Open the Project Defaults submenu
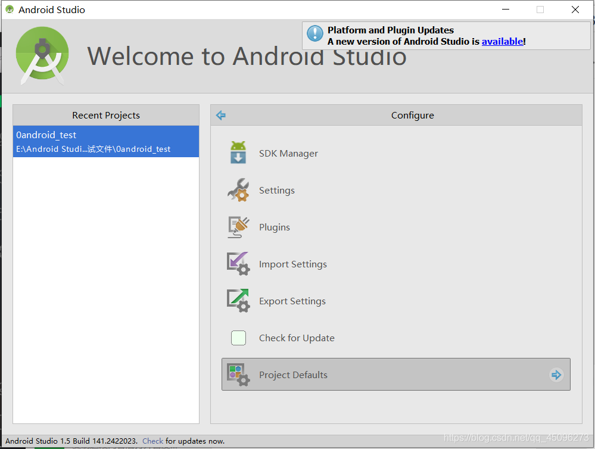 (x=396, y=374)
